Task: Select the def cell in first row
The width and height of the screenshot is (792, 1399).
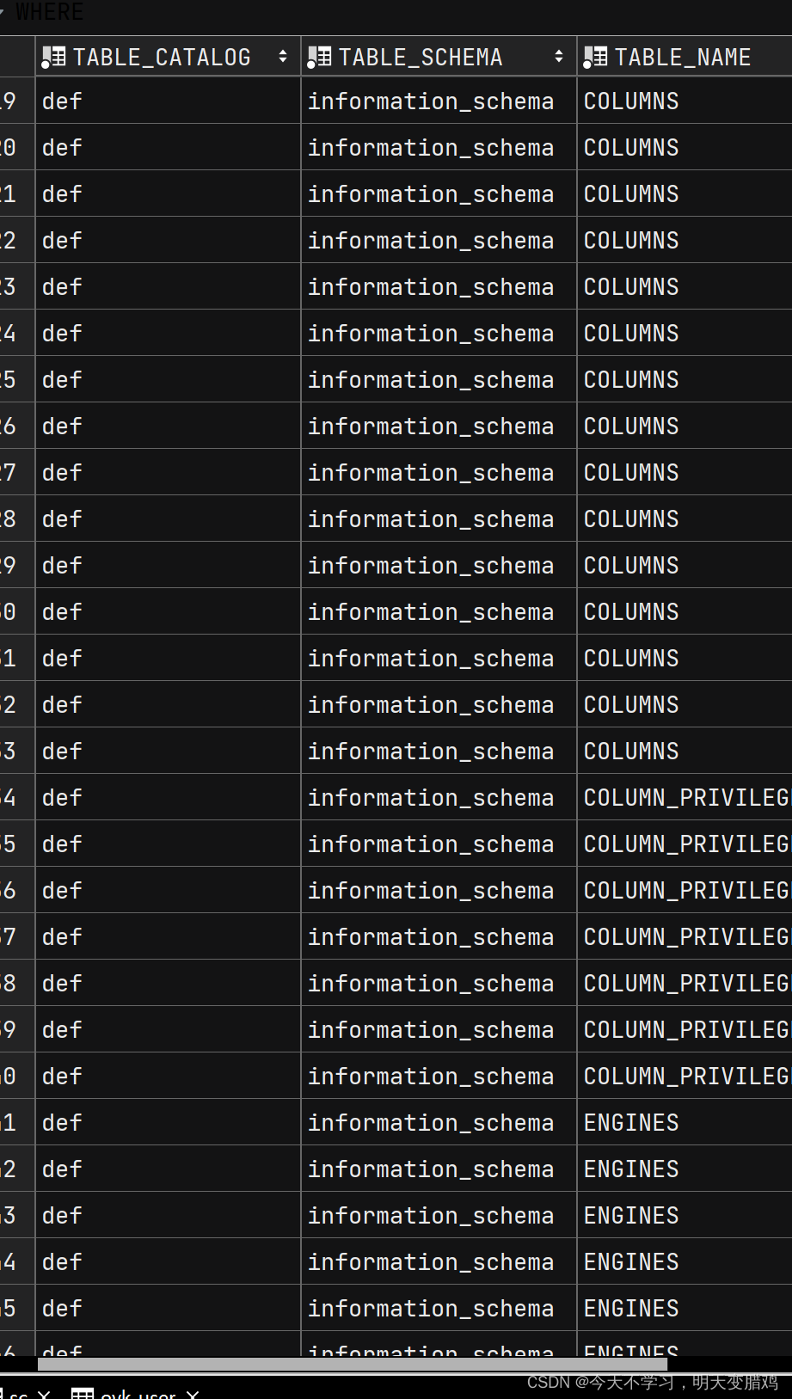Action: coord(168,101)
